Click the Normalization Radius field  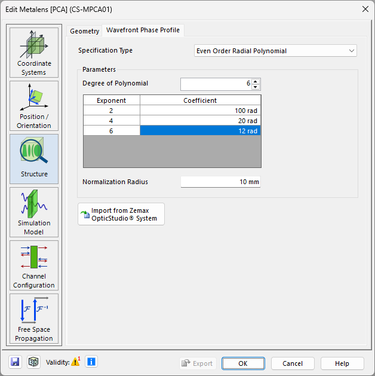pos(220,182)
